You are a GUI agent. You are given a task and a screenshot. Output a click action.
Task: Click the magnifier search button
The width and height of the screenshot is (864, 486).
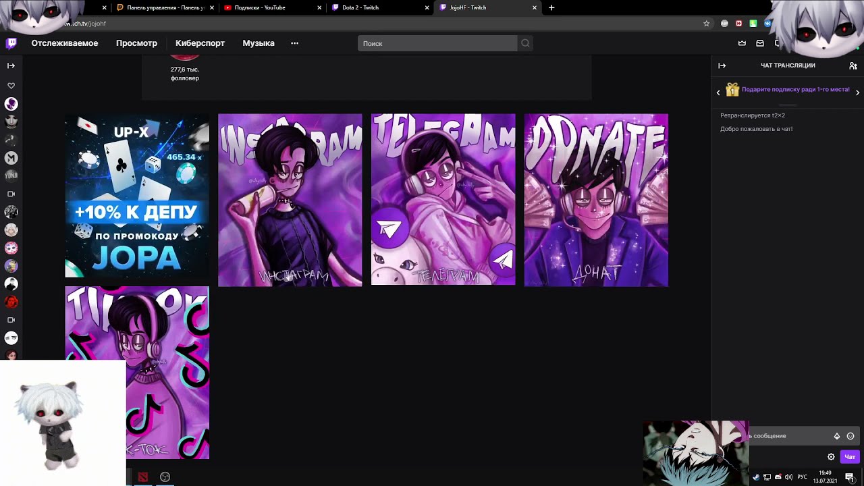click(525, 43)
